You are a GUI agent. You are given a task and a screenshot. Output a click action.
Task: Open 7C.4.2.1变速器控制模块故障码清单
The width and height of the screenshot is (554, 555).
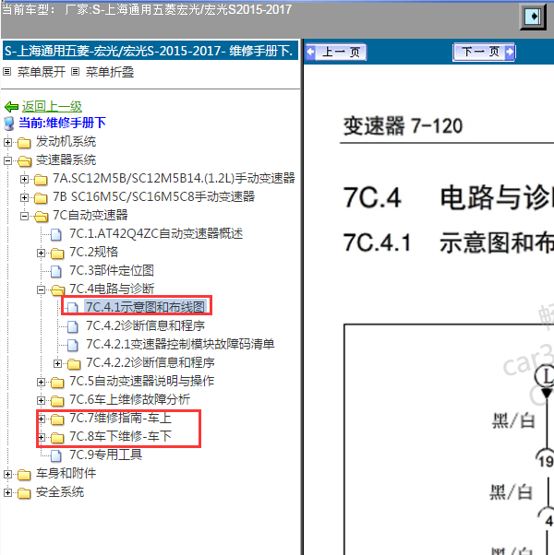point(180,344)
